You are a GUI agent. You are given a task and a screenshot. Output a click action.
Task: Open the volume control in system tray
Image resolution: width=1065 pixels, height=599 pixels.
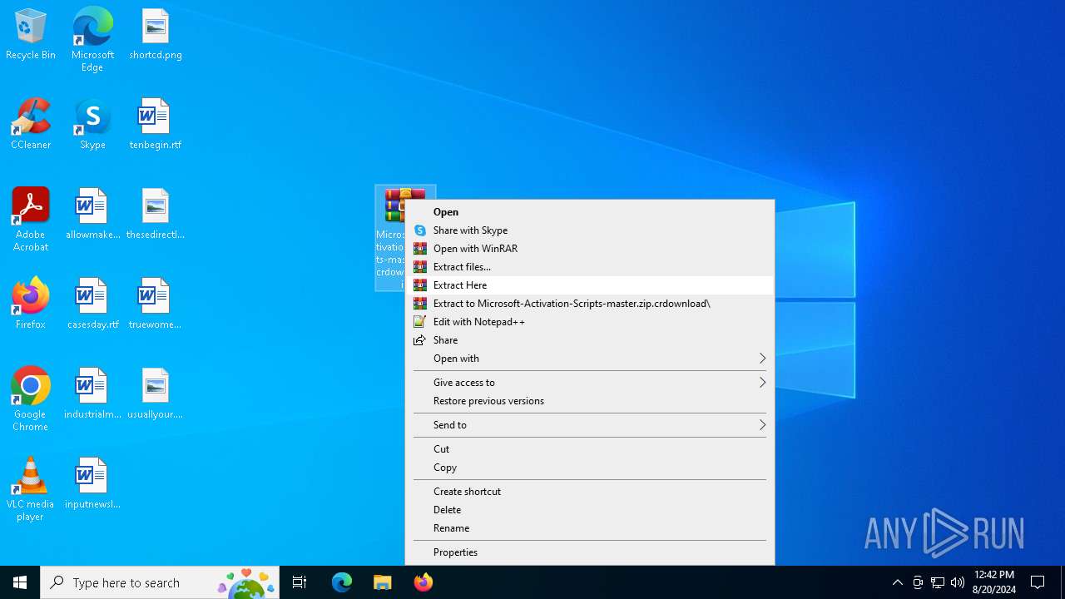click(x=958, y=582)
